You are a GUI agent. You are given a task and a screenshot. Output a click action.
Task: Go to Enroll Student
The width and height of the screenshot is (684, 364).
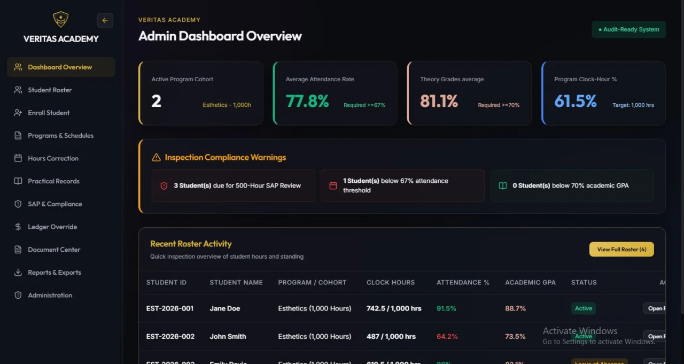(61, 113)
